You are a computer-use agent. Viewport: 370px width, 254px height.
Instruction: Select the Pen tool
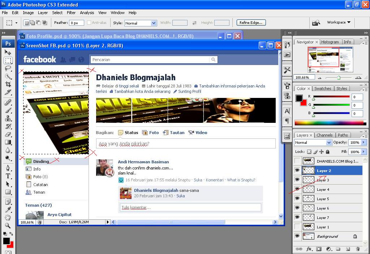click(8, 168)
